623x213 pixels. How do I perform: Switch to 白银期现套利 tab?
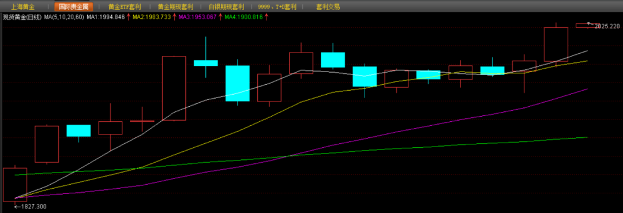(x=227, y=7)
